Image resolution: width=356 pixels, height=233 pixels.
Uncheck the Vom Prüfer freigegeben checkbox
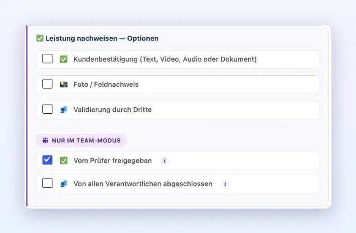point(47,160)
